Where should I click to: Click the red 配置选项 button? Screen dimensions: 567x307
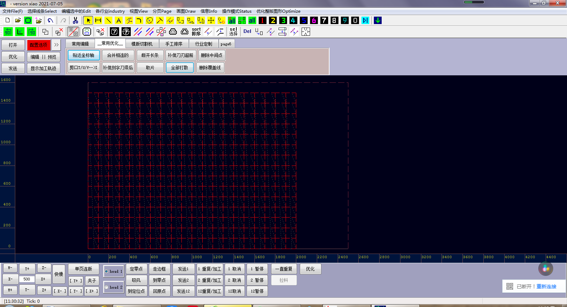coord(39,45)
